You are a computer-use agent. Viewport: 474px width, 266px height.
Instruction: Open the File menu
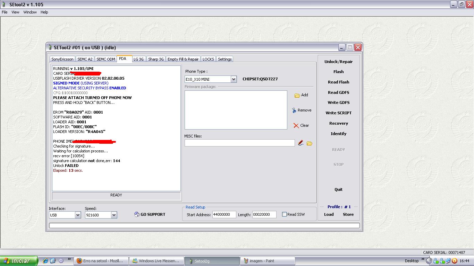click(x=5, y=12)
